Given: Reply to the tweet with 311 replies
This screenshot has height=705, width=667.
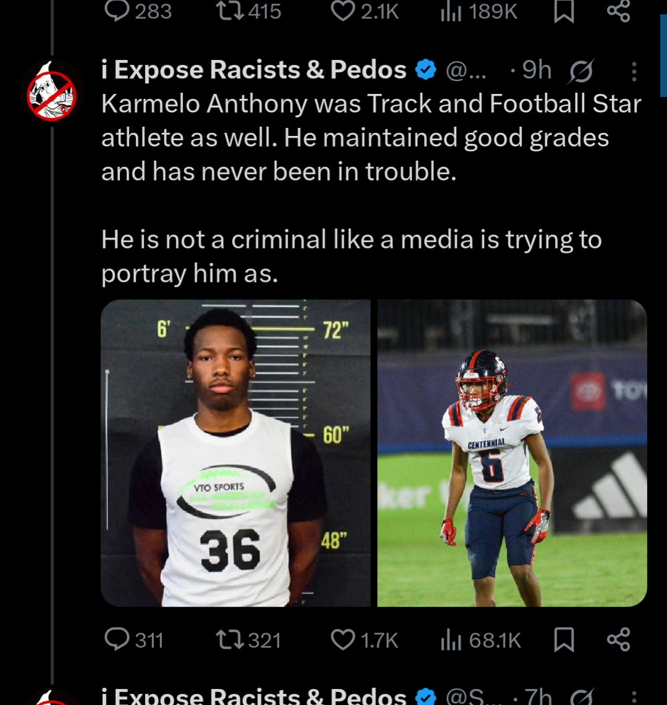Looking at the screenshot, I should tap(117, 640).
